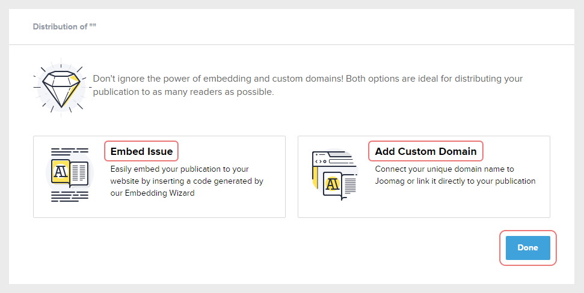The width and height of the screenshot is (584, 293).
Task: Click the Embed Issue description text
Action: pyautogui.click(x=186, y=181)
